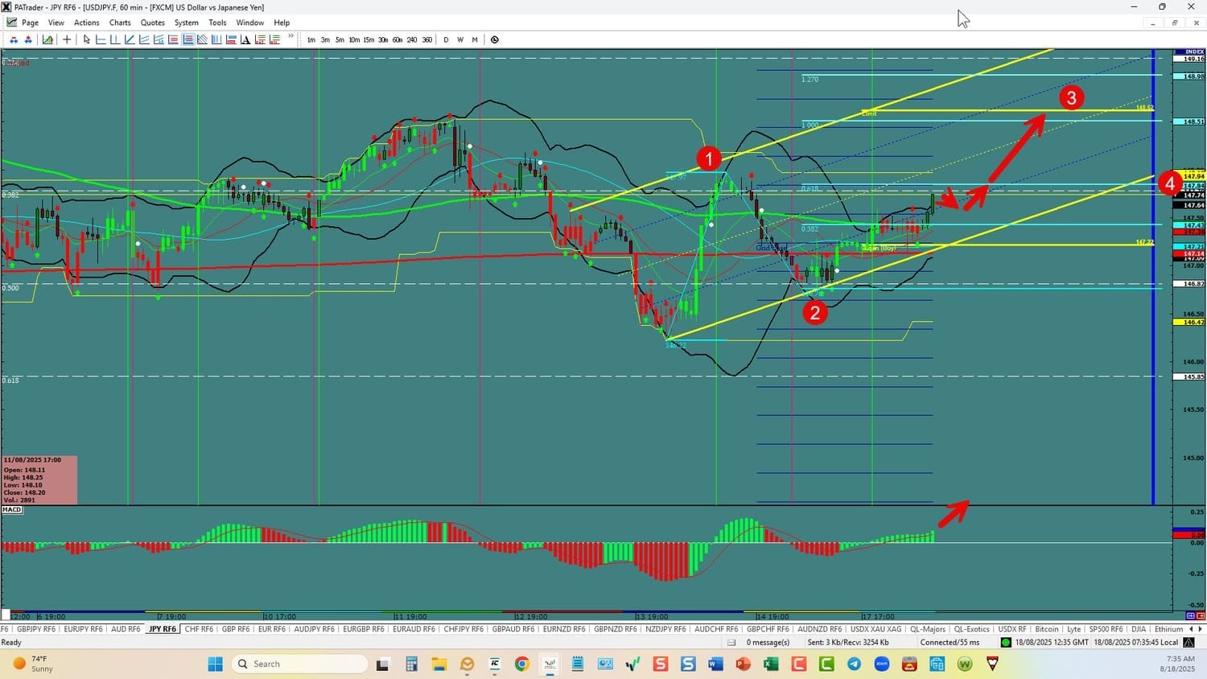Click the green connection status indicator
1207x679 pixels.
[1005, 642]
